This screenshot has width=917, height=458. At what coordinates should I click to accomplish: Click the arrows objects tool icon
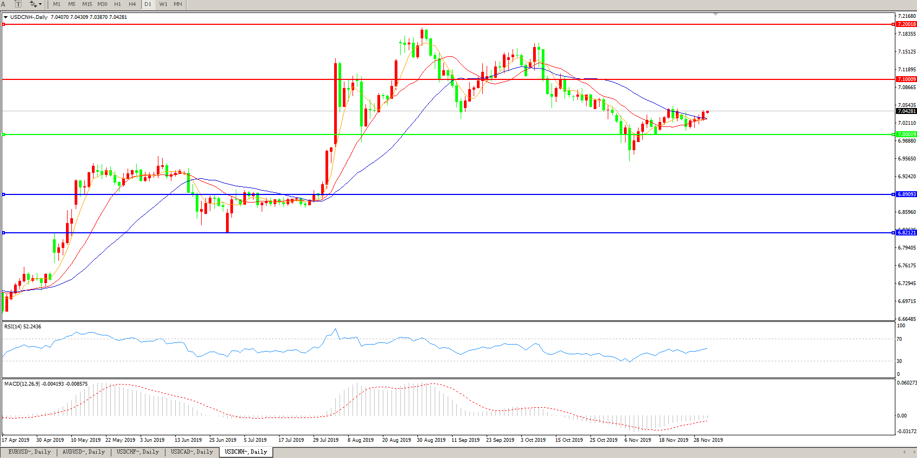click(33, 4)
